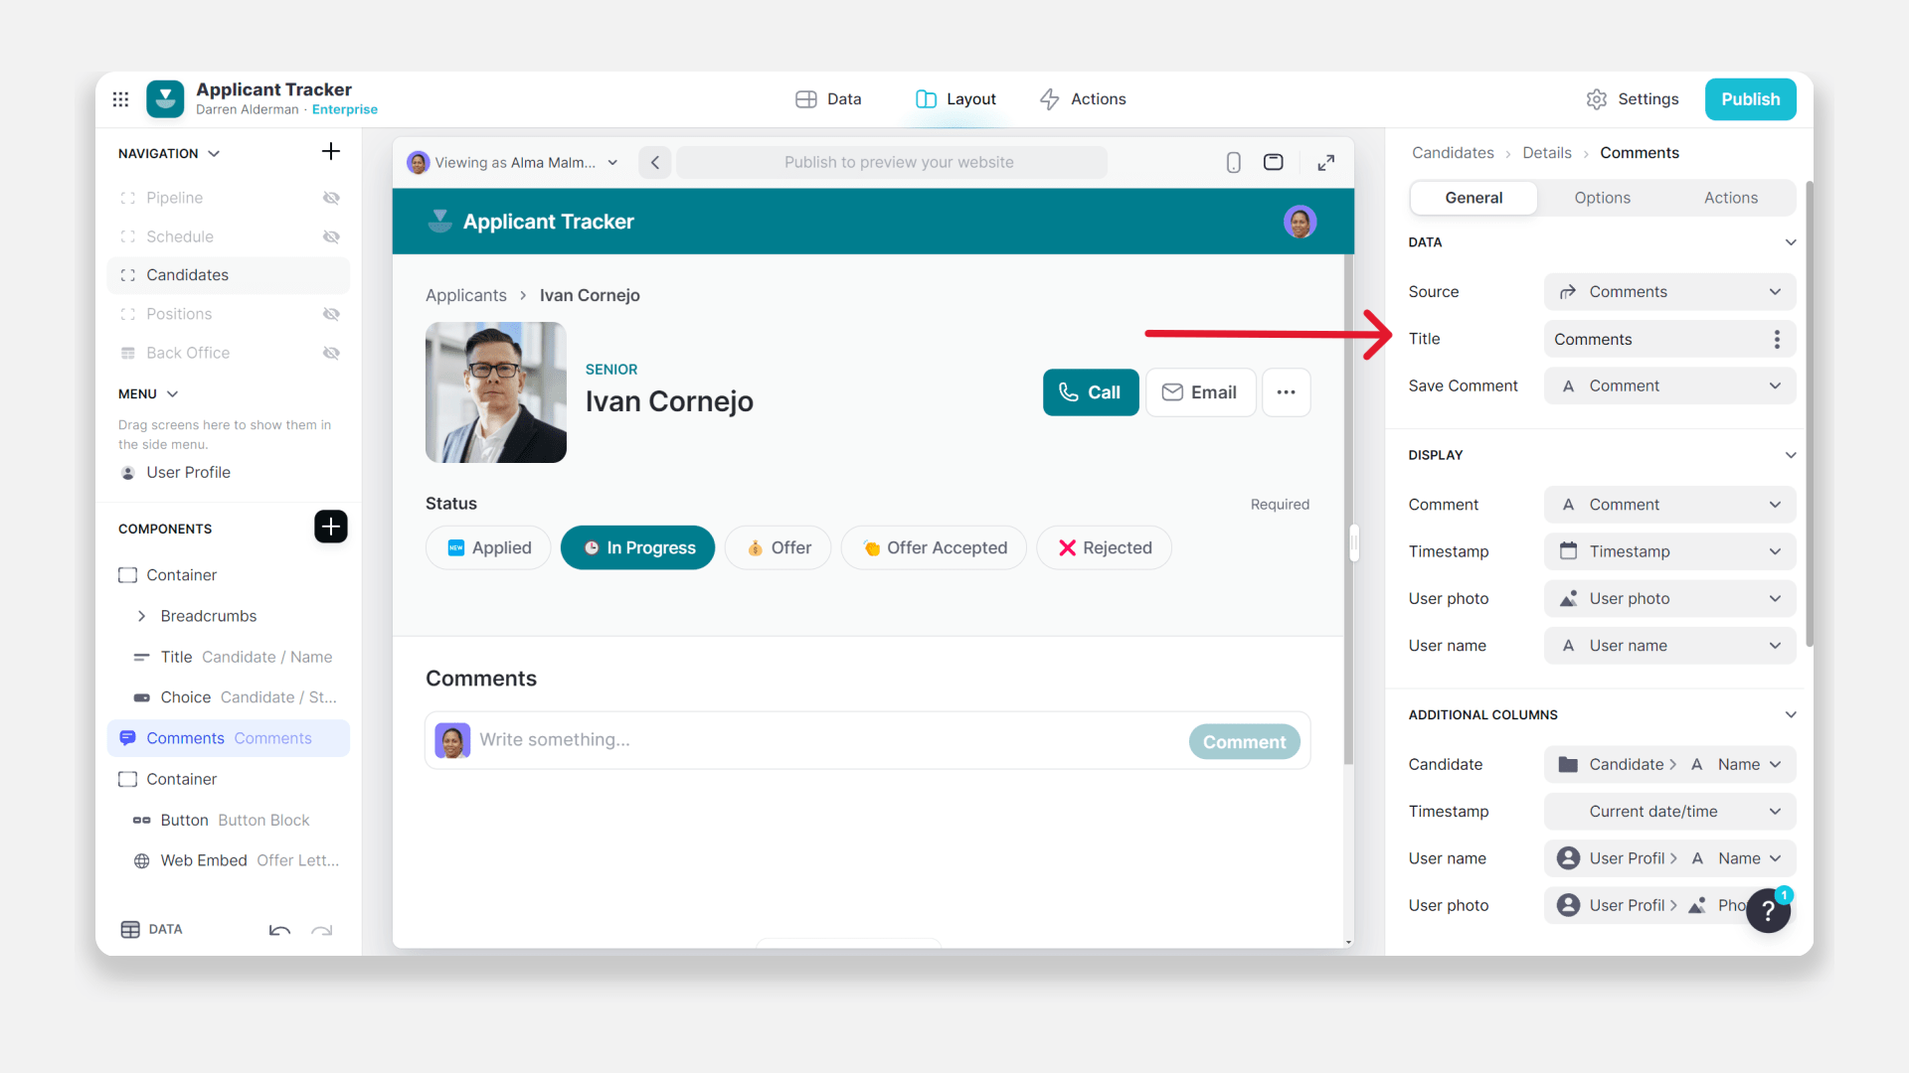This screenshot has height=1073, width=1909.
Task: Toggle visibility of the Pipeline screen
Action: [331, 198]
